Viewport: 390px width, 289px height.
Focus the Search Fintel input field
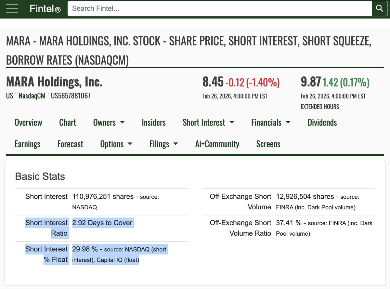[220, 8]
